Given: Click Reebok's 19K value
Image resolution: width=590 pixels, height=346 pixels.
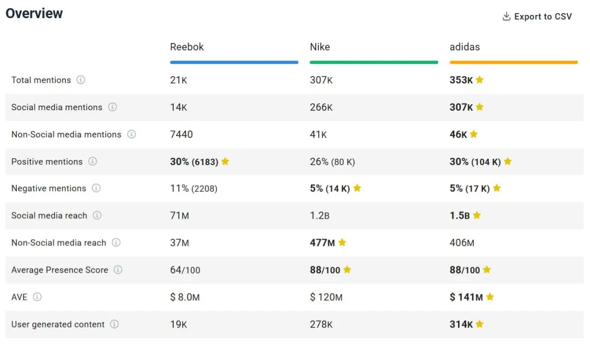Looking at the screenshot, I should (179, 324).
